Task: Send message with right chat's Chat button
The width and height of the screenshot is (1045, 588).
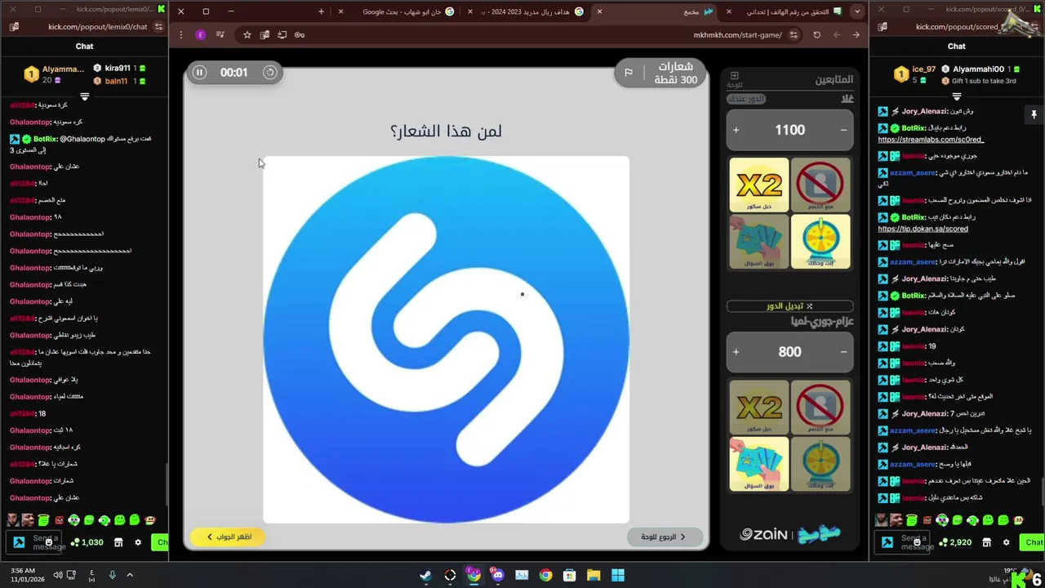Action: 1034,542
